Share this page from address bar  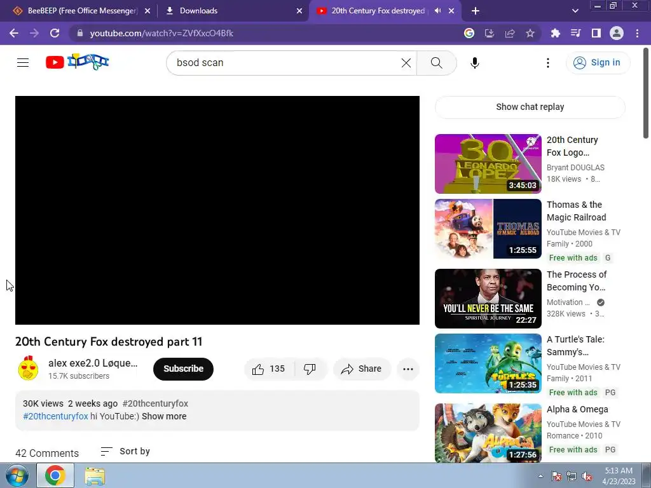pyautogui.click(x=510, y=33)
